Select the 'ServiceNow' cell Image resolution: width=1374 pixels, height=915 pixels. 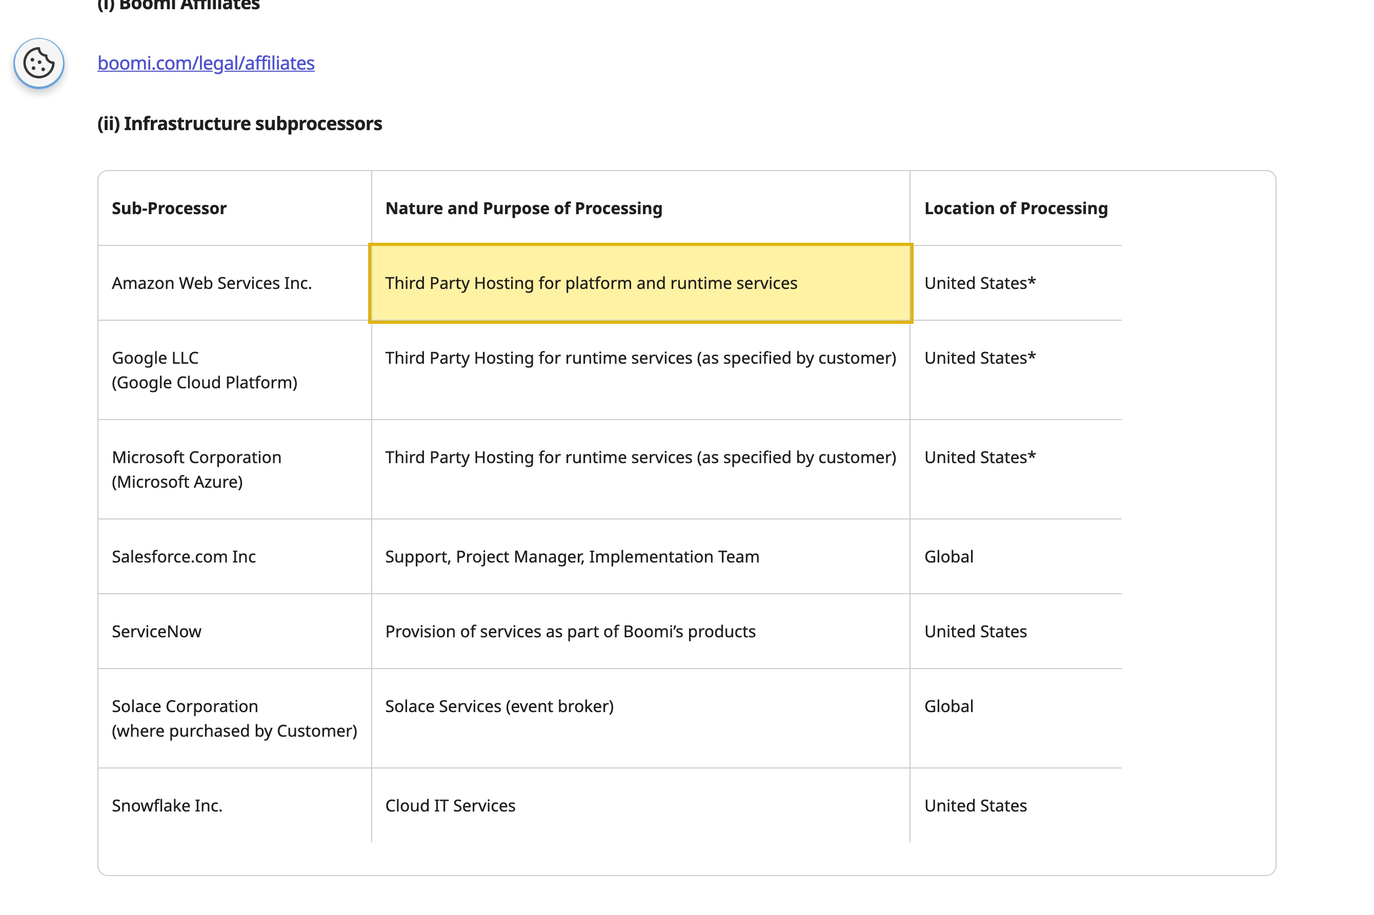pyautogui.click(x=235, y=631)
